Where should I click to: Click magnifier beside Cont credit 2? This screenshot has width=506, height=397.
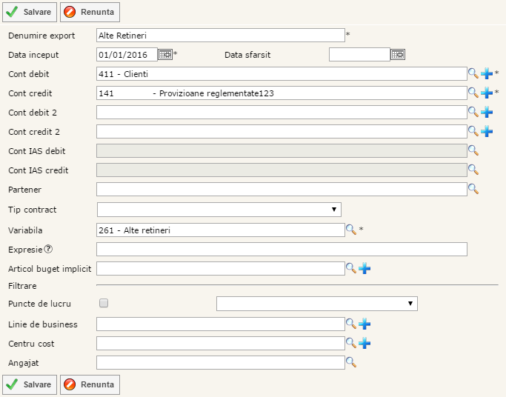click(x=473, y=131)
